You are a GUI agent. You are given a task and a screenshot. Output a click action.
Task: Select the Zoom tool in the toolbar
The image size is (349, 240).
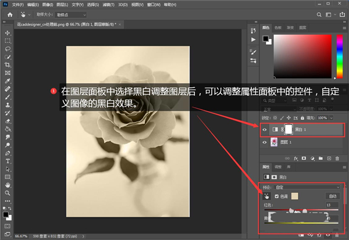pyautogui.click(x=8, y=192)
